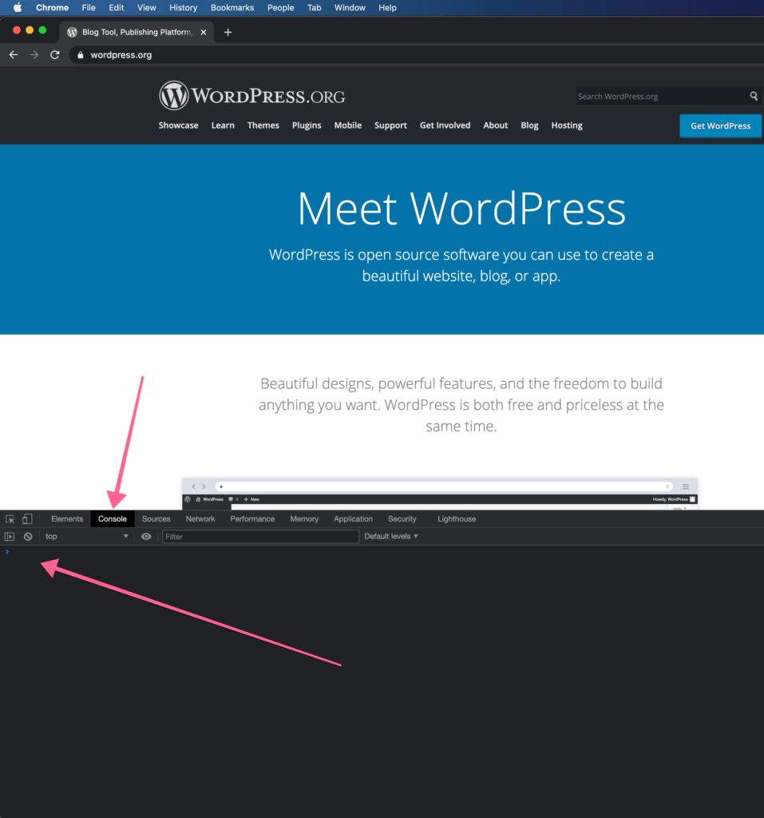The width and height of the screenshot is (764, 818).
Task: Open the Elements tab in DevTools
Action: coord(67,519)
